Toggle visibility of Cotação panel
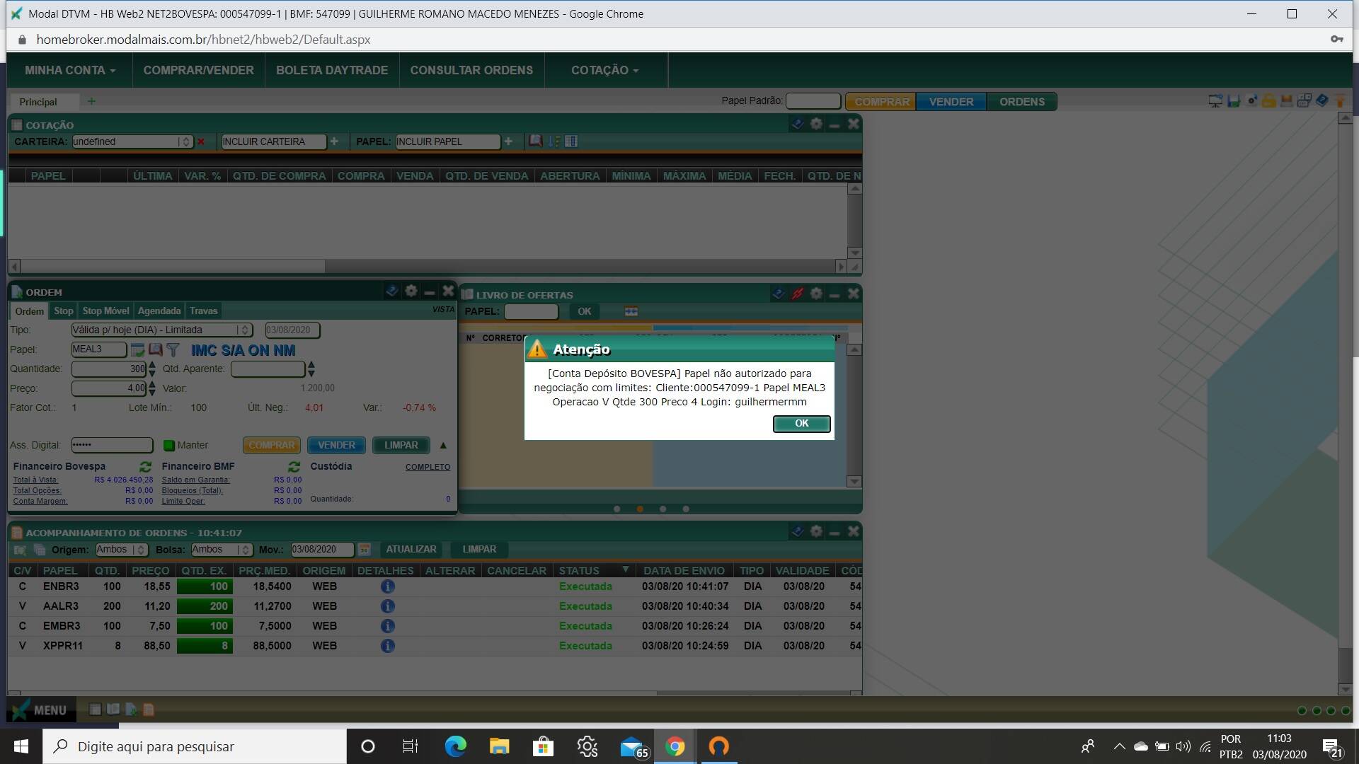 pyautogui.click(x=835, y=125)
